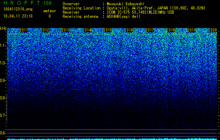Click the 1.1 frequency axis label
The width and height of the screenshot is (220, 140).
tap(3, 45)
